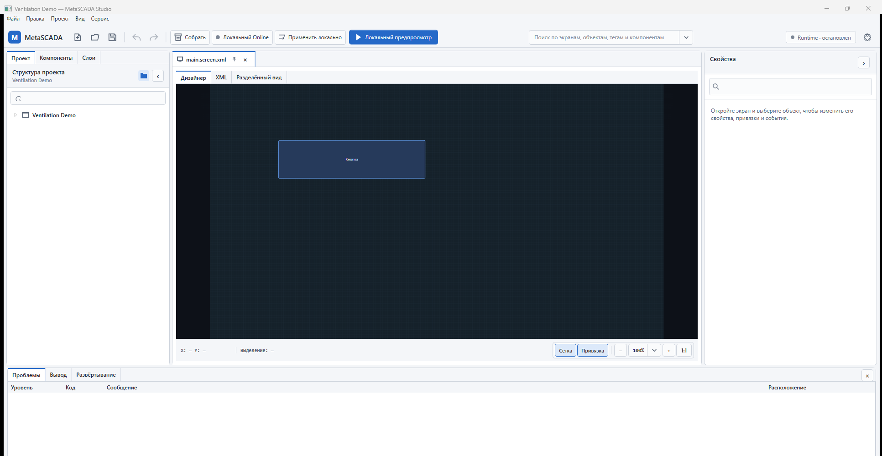This screenshot has width=882, height=456.
Task: Open the Вид menu
Action: click(x=80, y=19)
